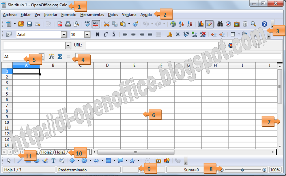Sort descending Z-A icon
This screenshot has width=286, height=176.
[190, 24]
